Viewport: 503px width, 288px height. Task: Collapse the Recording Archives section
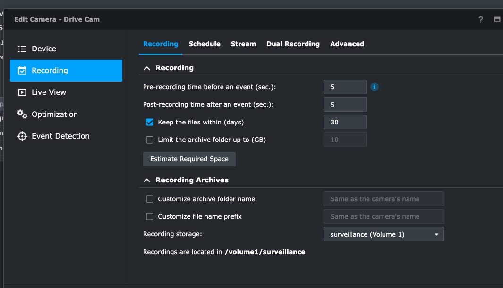pos(147,180)
